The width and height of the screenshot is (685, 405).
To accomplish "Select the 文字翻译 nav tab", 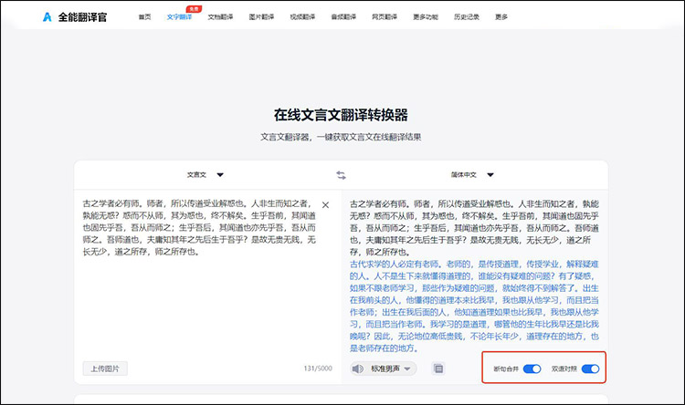I will coord(180,17).
